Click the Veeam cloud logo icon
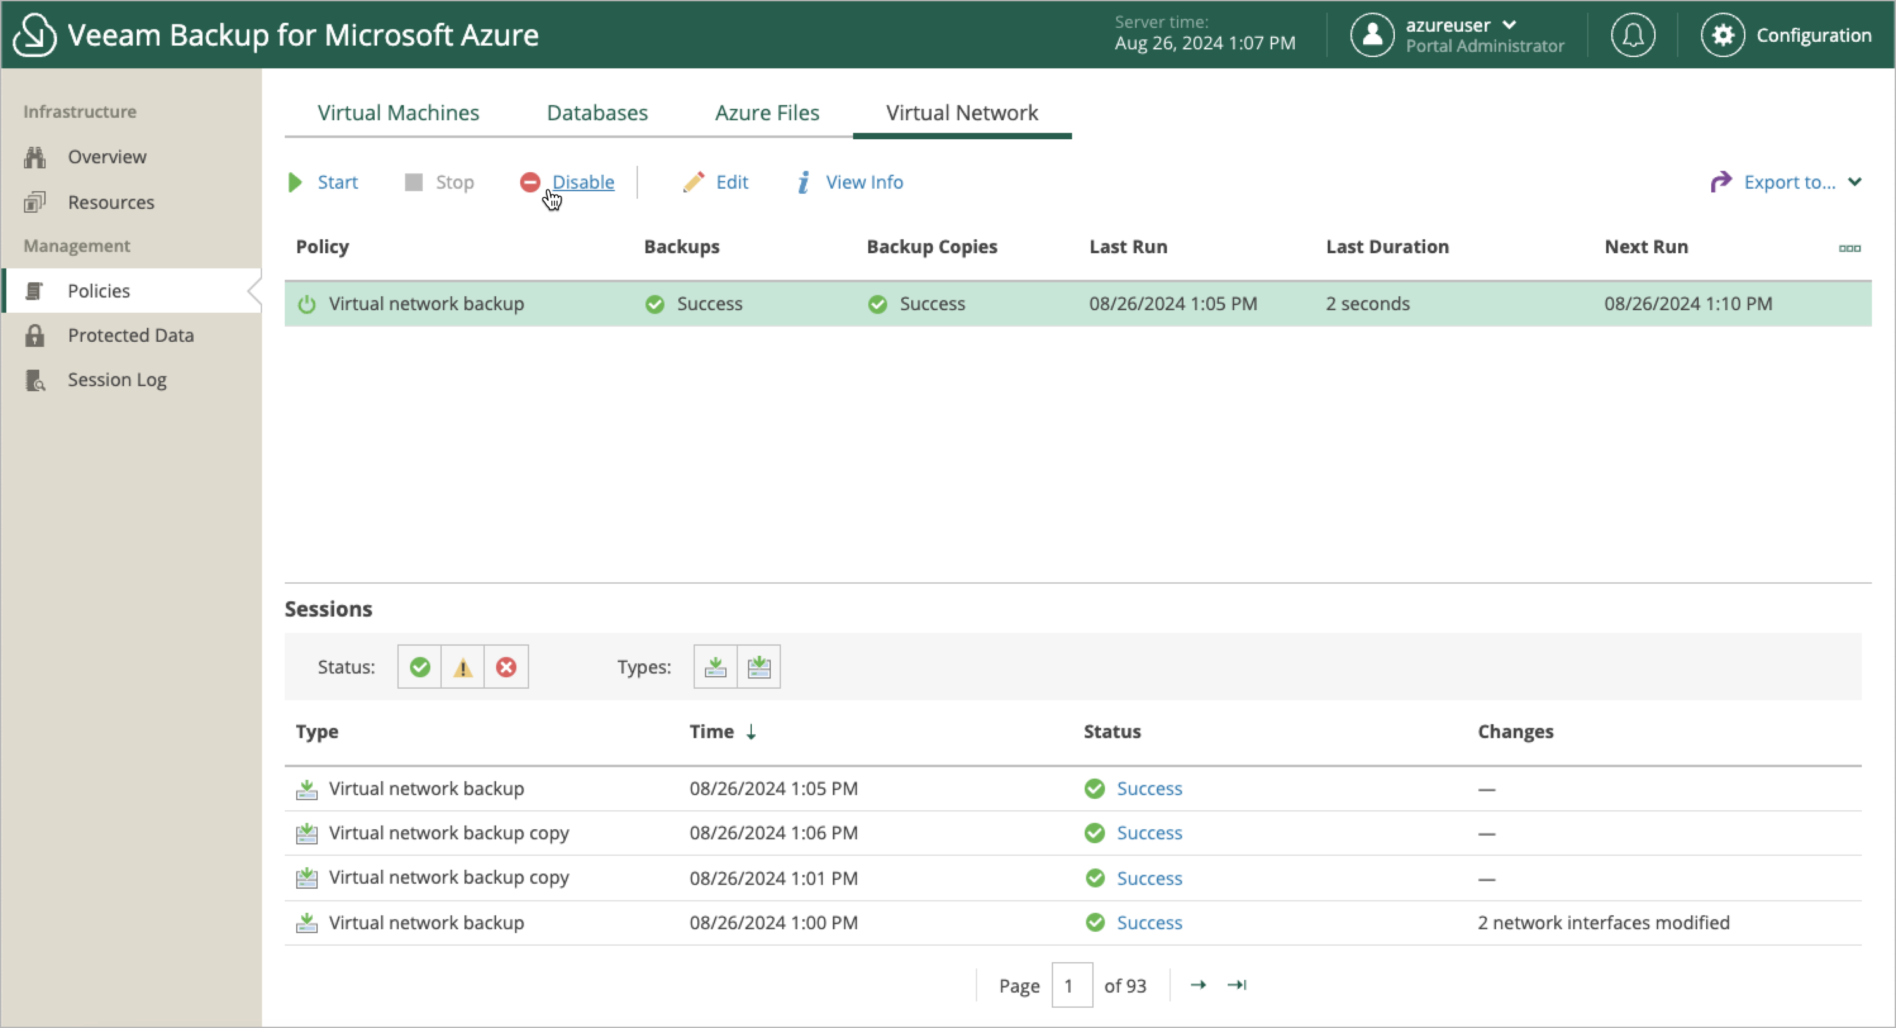 pos(35,35)
